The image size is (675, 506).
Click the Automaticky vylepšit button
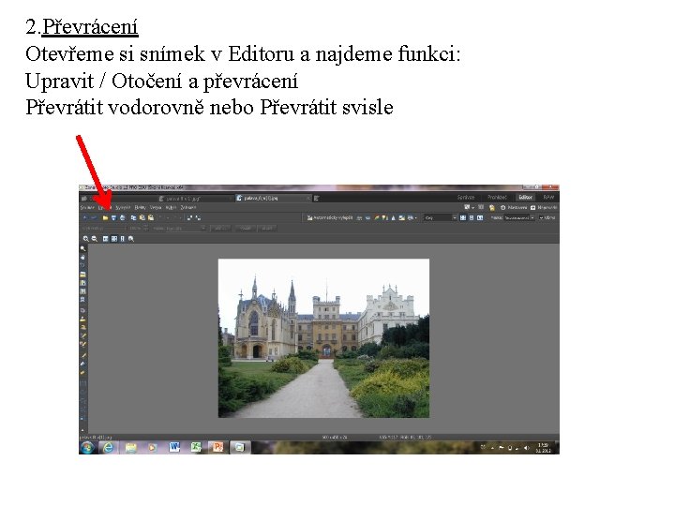click(x=329, y=217)
